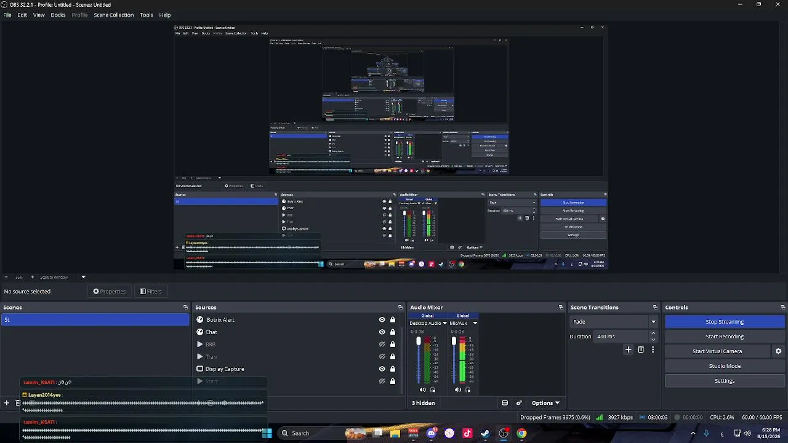788x443 pixels.
Task: Show the Tran source
Action: 382,357
